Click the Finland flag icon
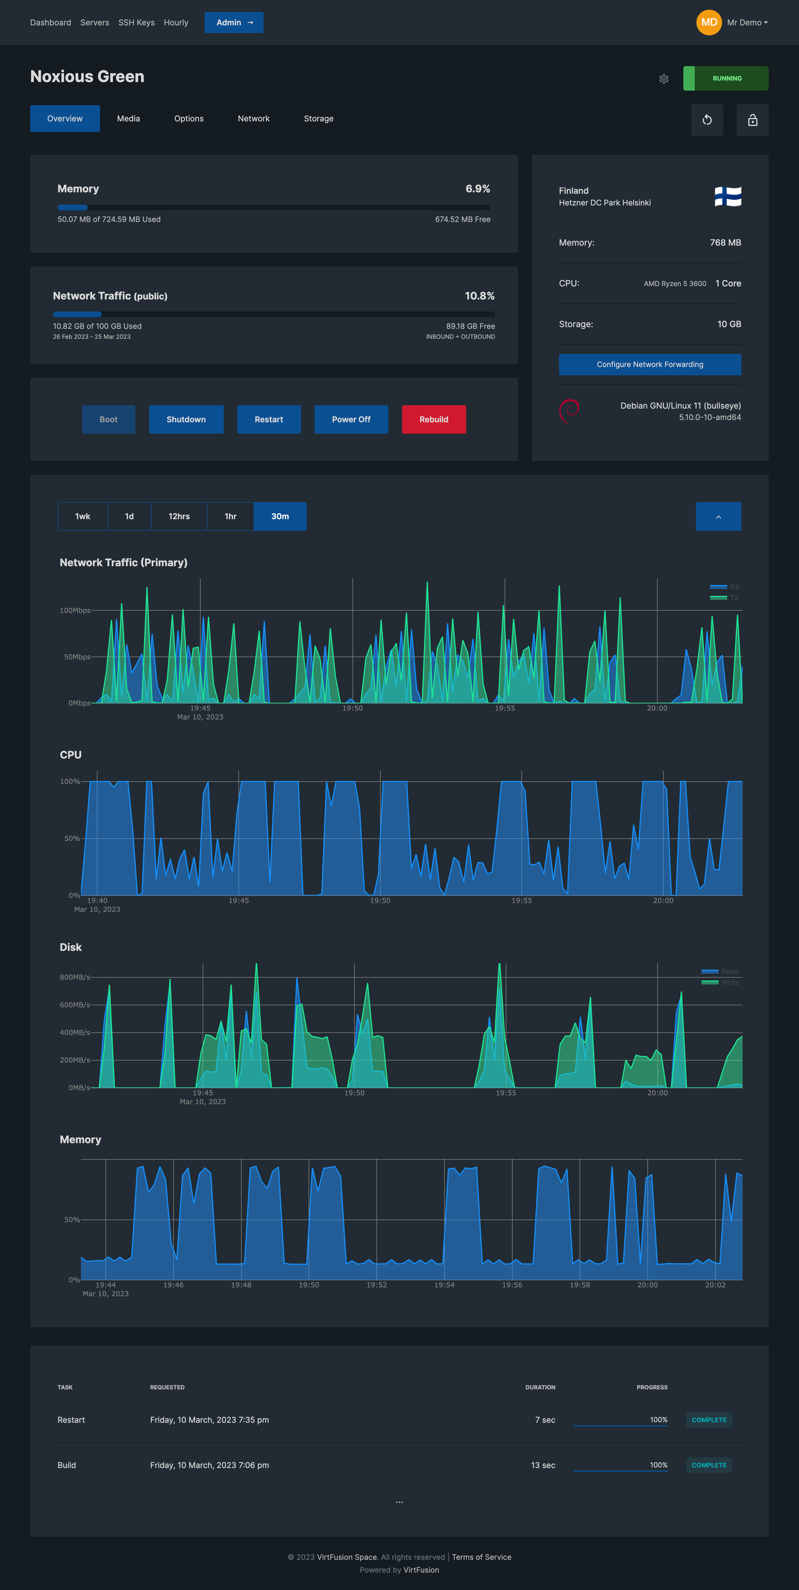 pos(727,197)
